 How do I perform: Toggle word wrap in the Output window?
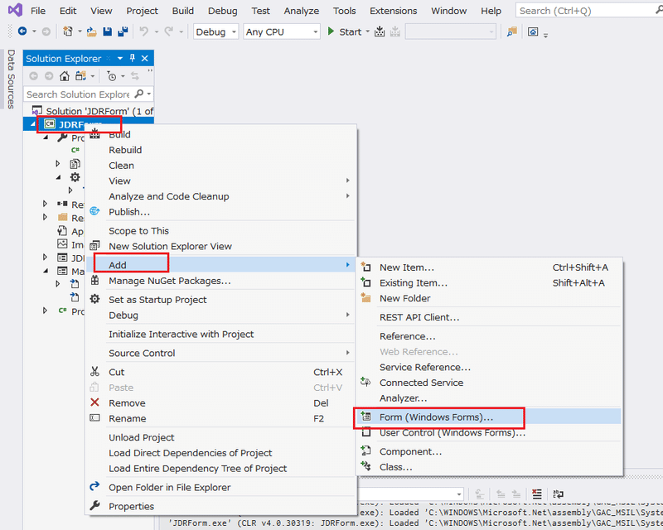[558, 494]
